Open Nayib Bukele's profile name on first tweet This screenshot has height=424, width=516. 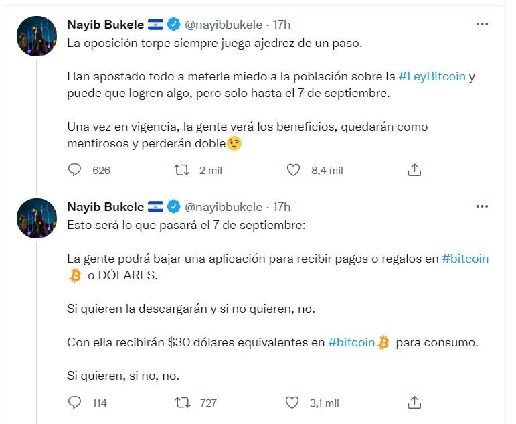coord(105,25)
